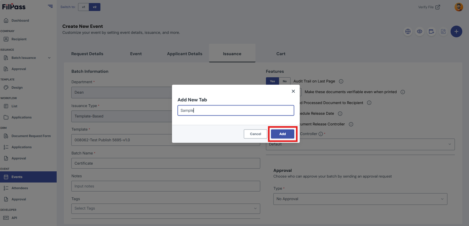Click the globe icon in the header
Image resolution: width=469 pixels, height=226 pixels.
pos(408,32)
